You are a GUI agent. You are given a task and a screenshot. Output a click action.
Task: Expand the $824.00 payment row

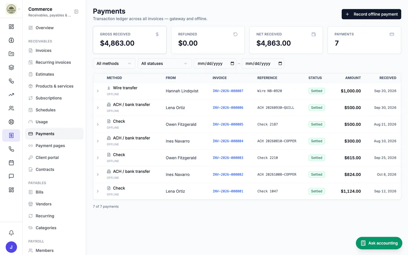pyautogui.click(x=98, y=175)
